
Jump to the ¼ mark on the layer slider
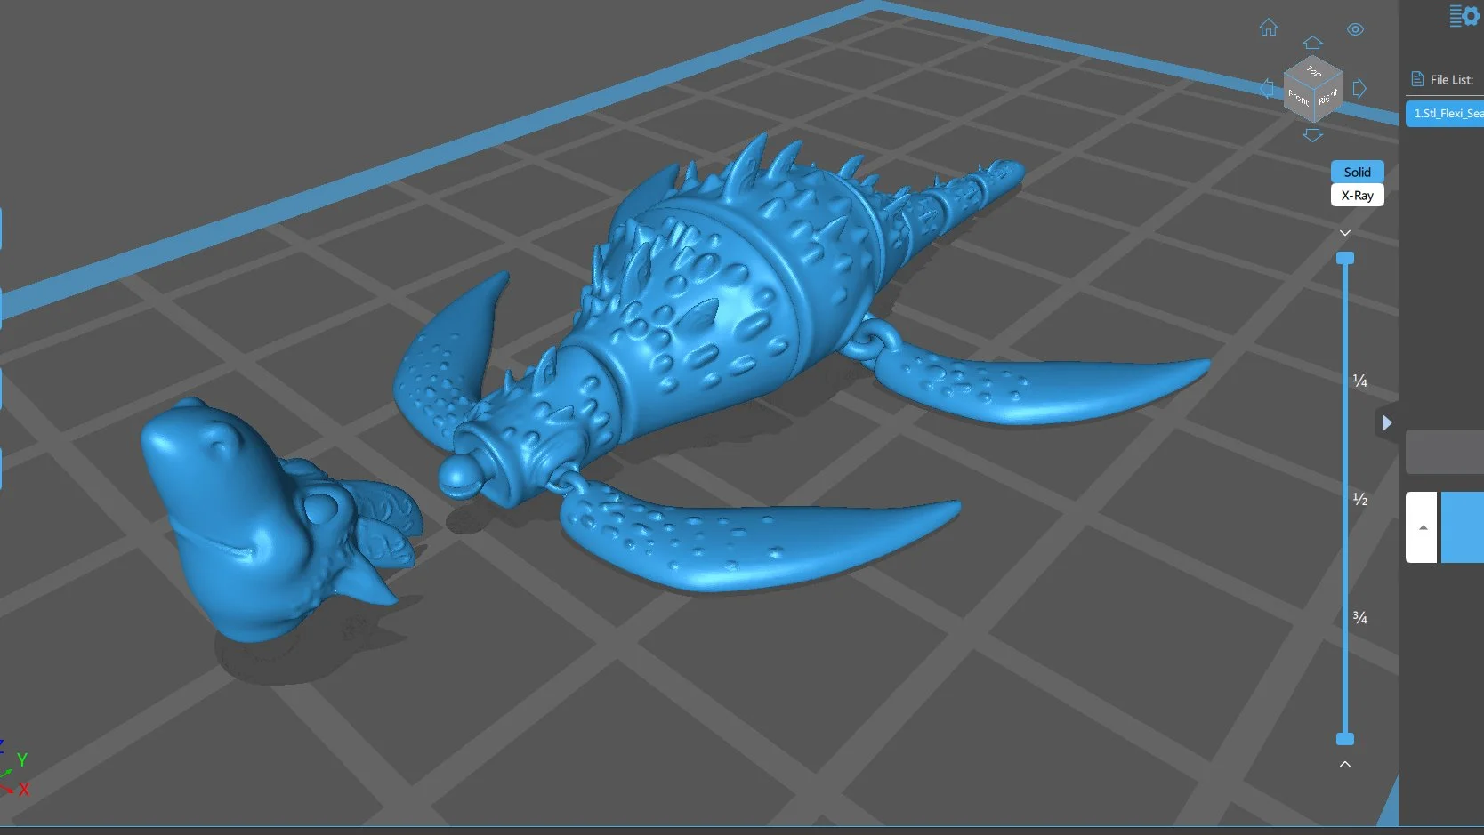pyautogui.click(x=1359, y=381)
